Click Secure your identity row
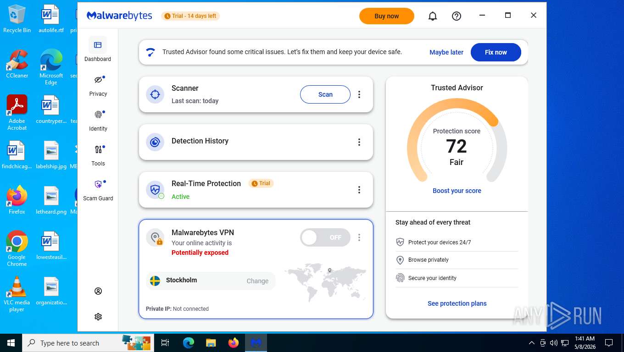 (457, 278)
